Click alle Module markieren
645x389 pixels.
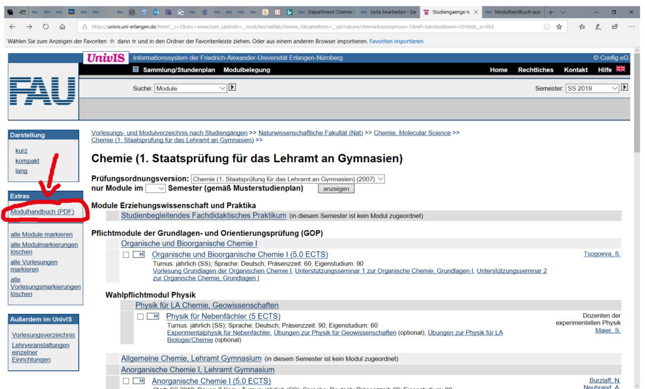point(42,235)
